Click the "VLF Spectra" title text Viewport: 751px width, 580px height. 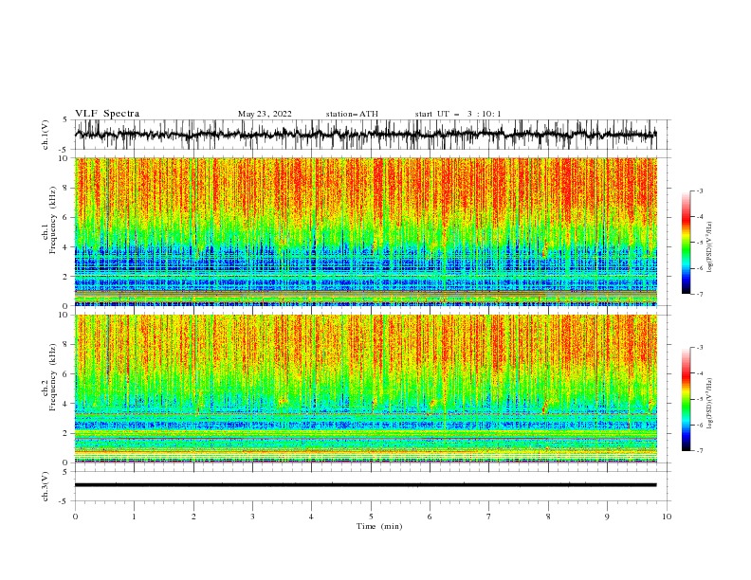pyautogui.click(x=107, y=114)
